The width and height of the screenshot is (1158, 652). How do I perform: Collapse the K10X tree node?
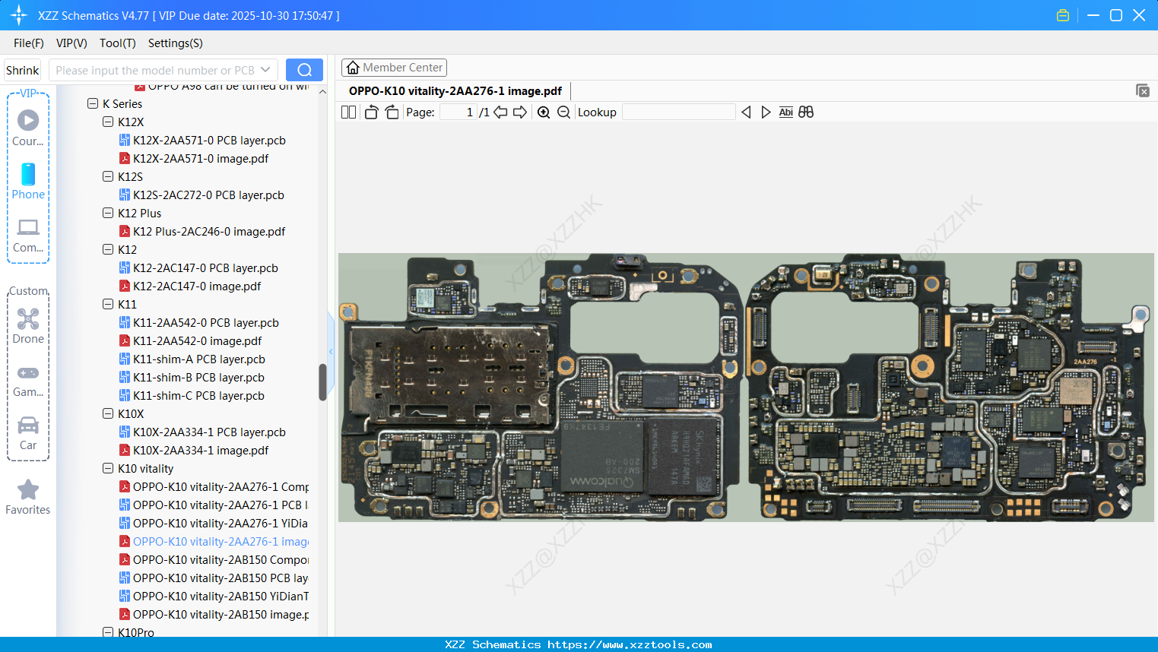point(108,413)
